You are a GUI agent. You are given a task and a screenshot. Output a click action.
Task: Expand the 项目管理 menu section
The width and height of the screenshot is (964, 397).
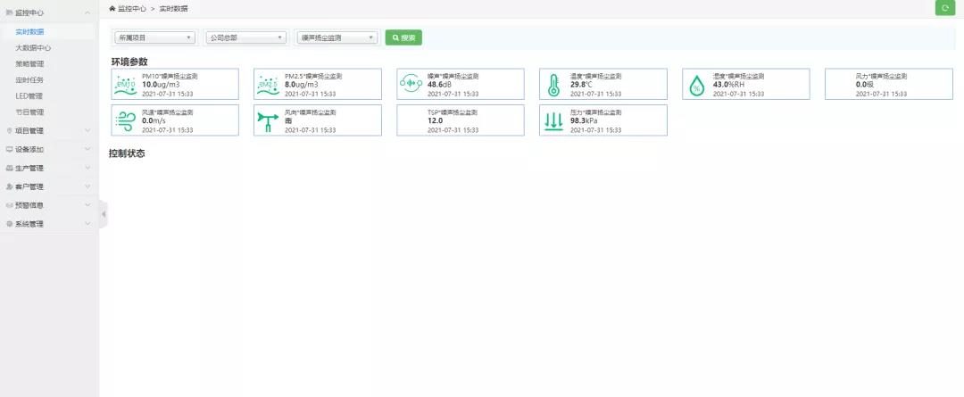click(49, 130)
